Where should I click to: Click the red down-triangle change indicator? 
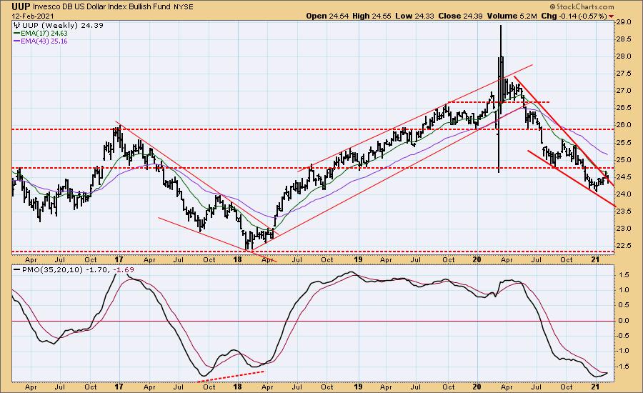612,16
